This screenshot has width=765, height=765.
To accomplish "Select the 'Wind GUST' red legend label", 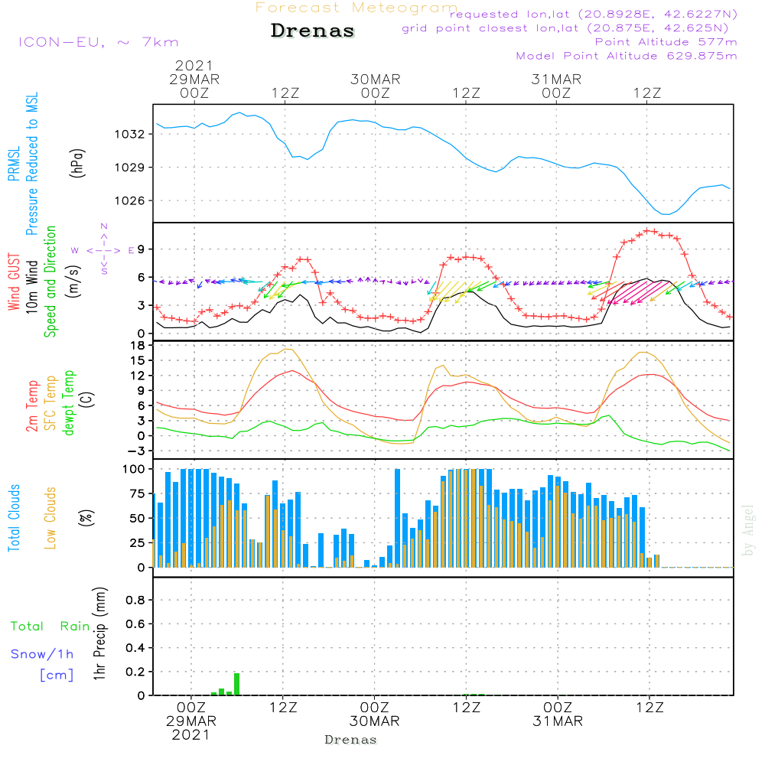I will point(14,283).
